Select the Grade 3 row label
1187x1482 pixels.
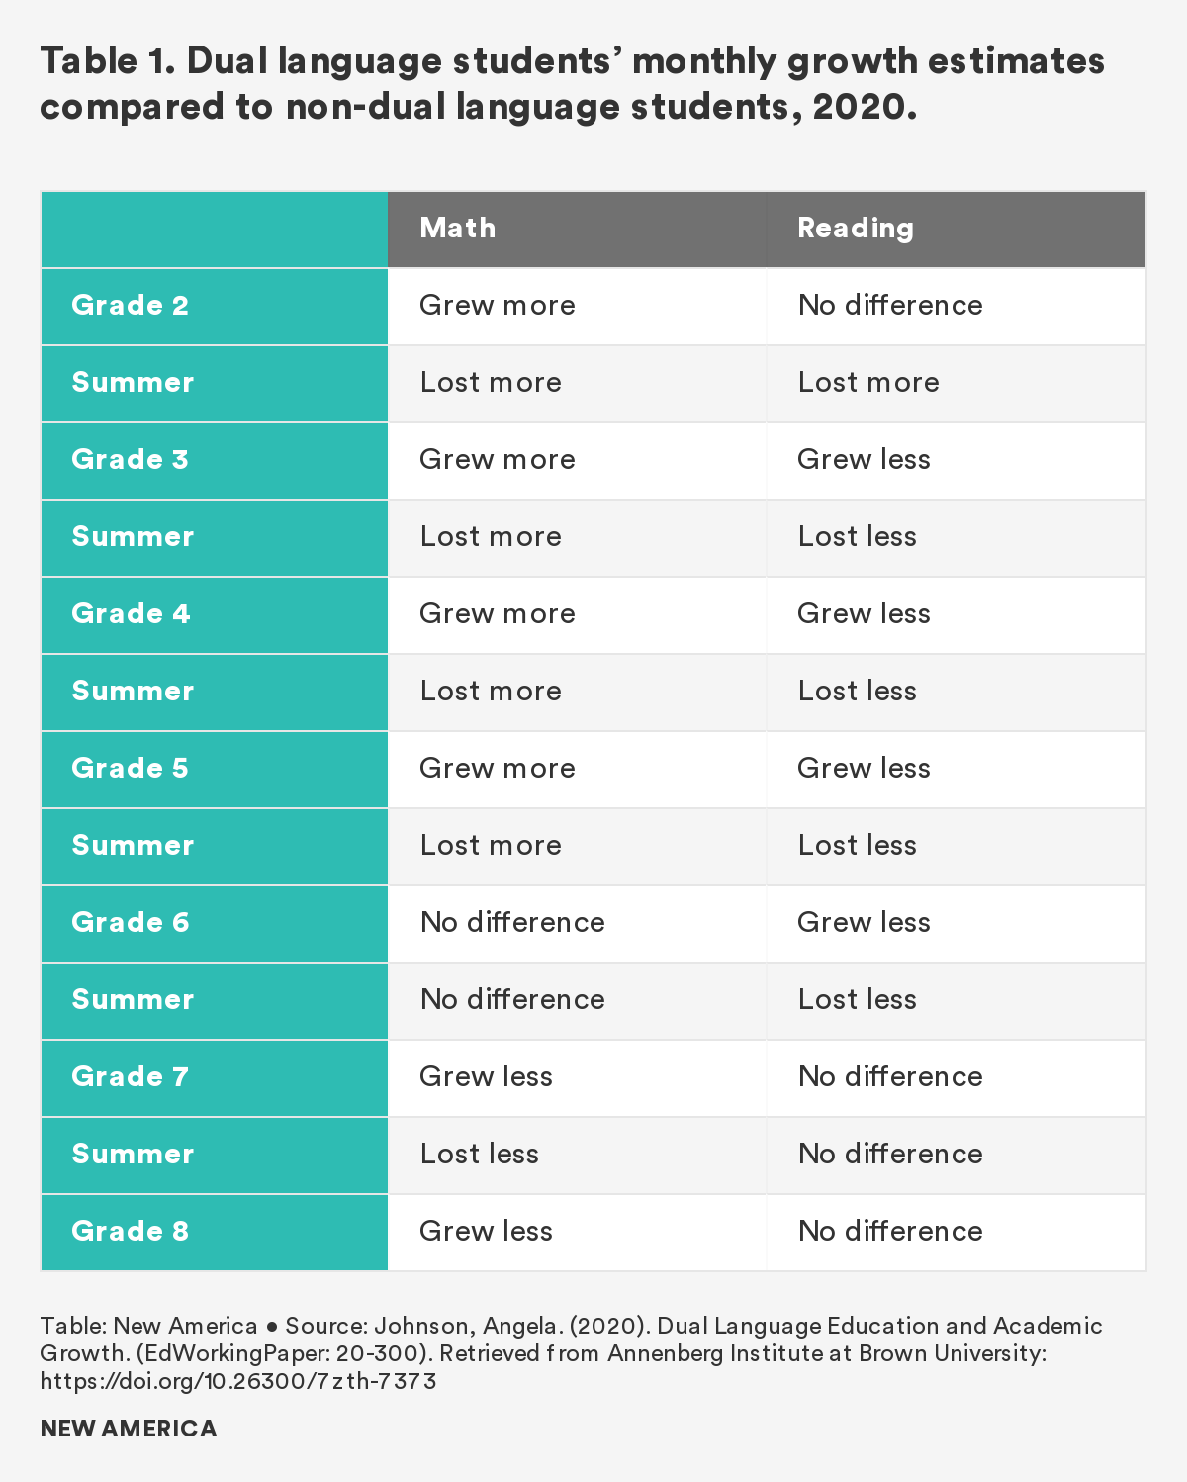click(x=131, y=460)
